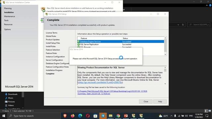The width and height of the screenshot is (212, 119).
Task: Open Microsoft Store taskbar icon
Action: (95, 116)
